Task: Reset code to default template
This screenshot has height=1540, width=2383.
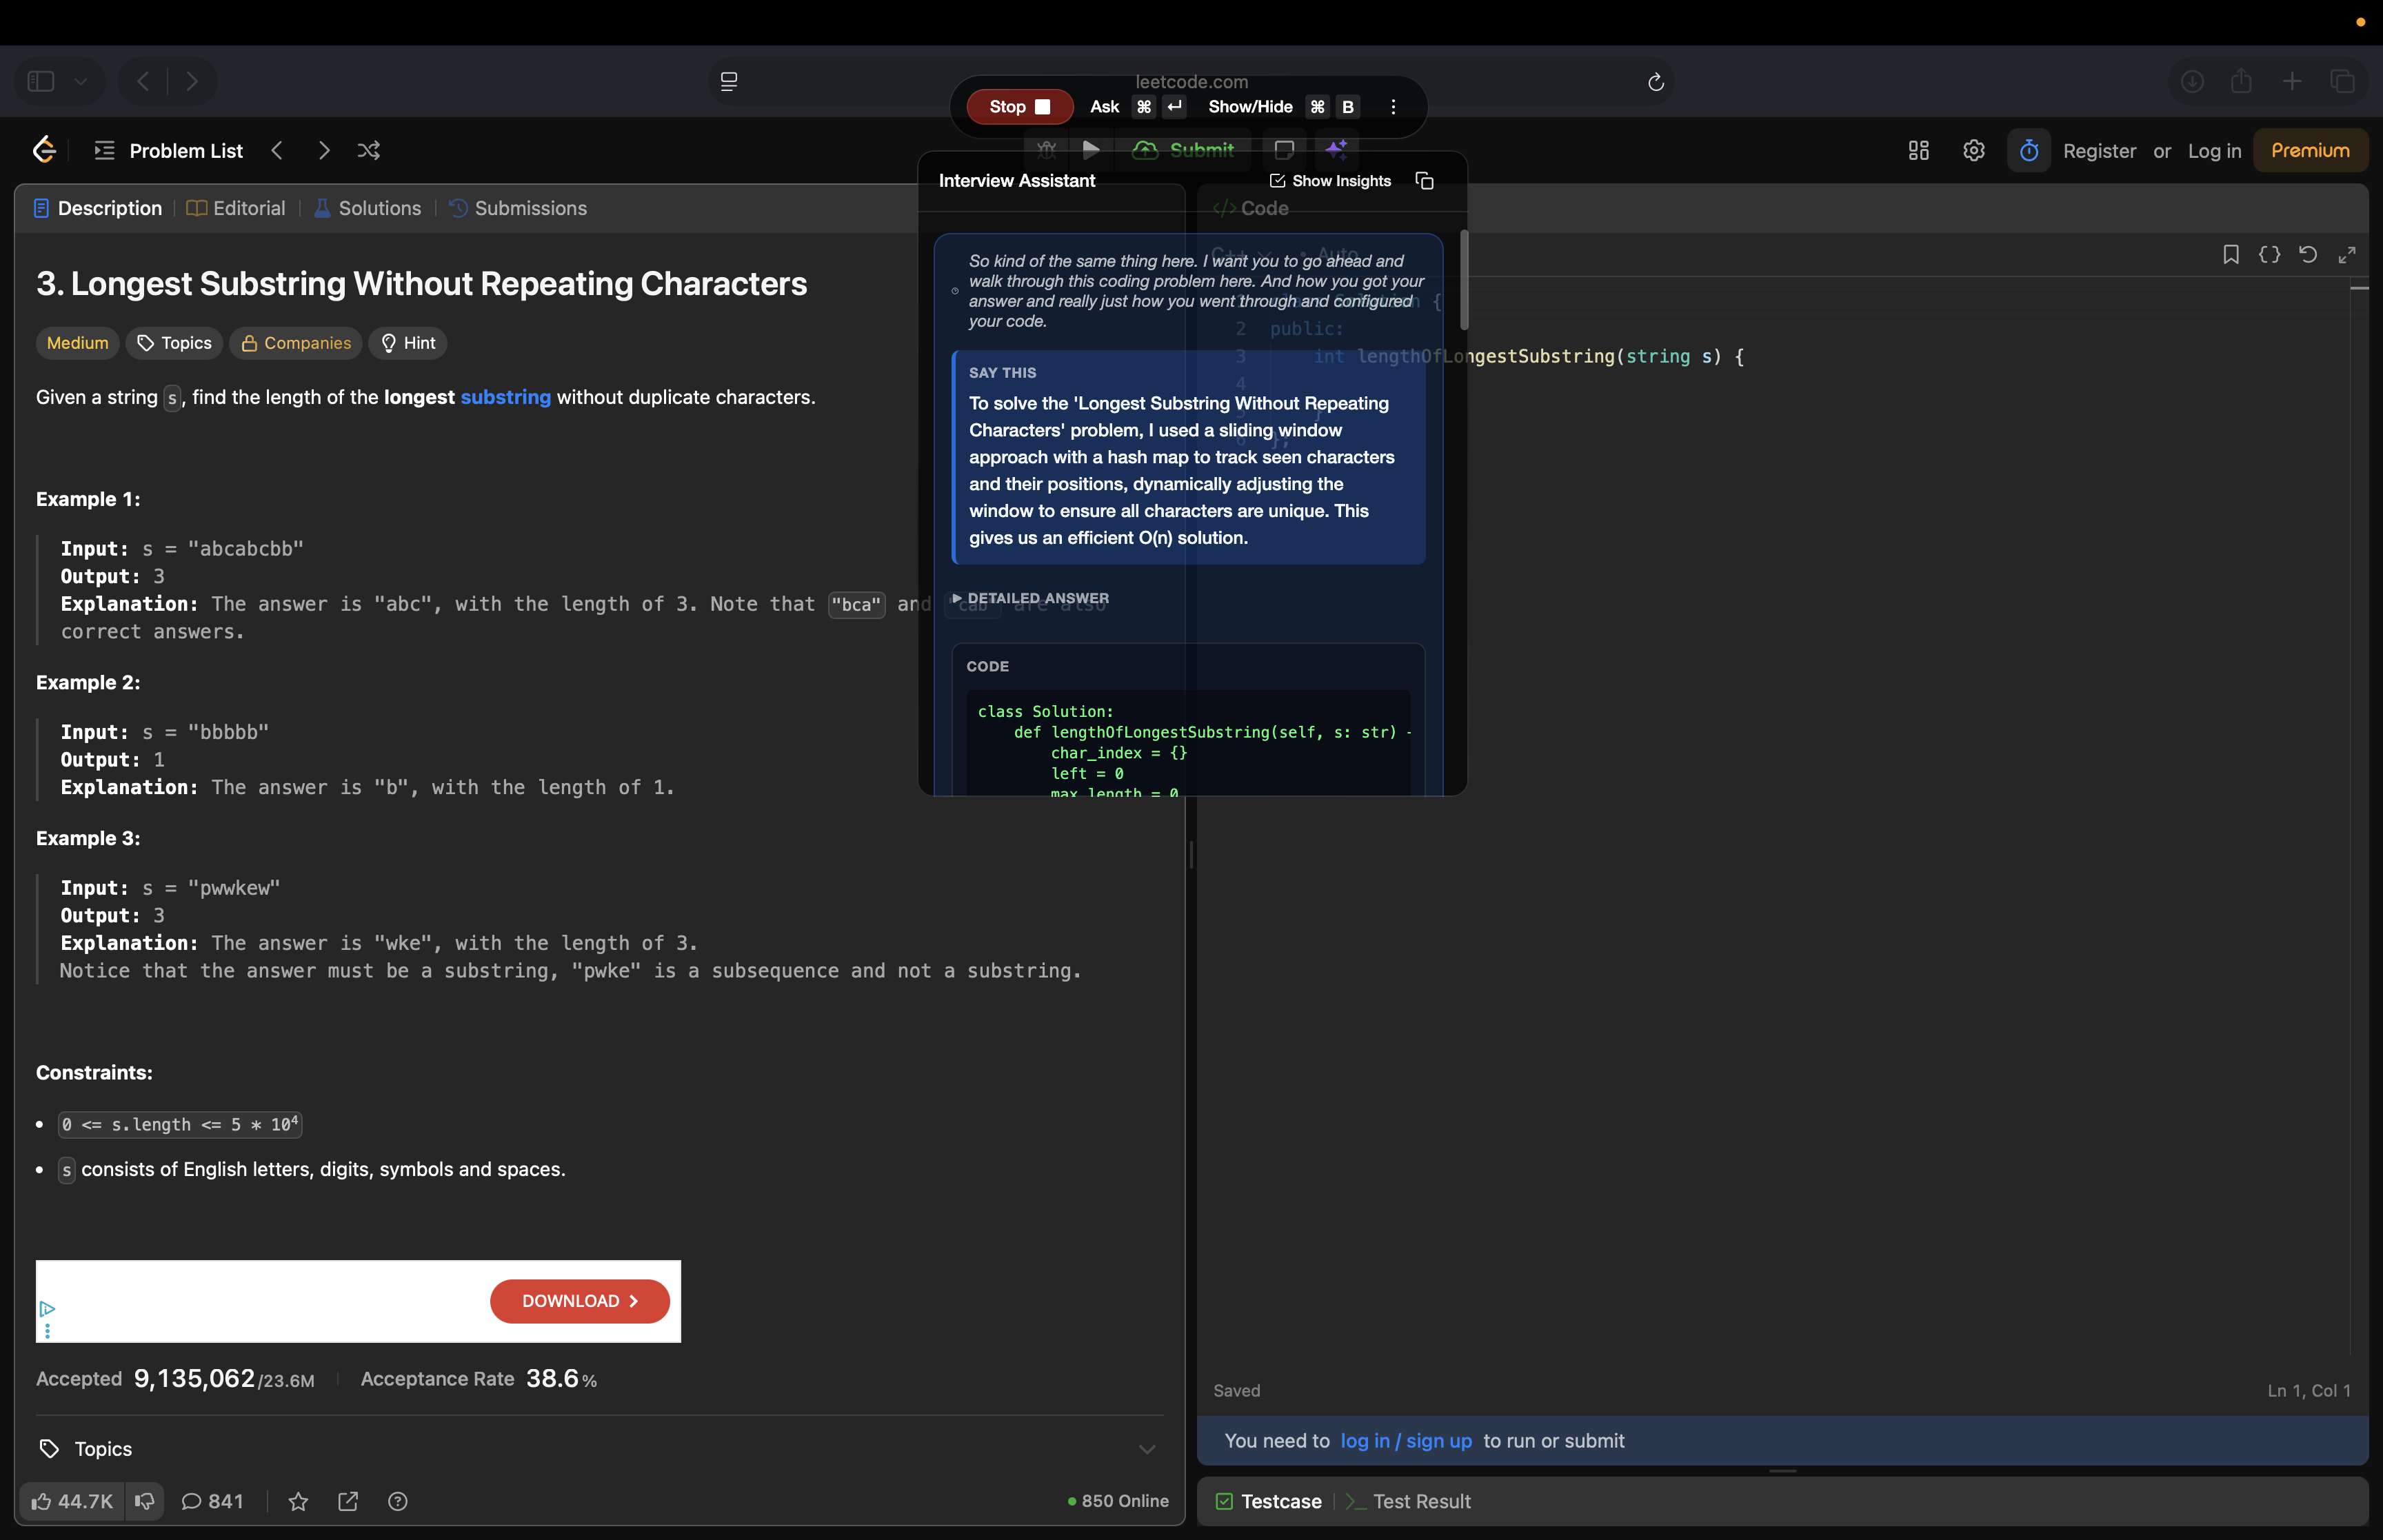Action: (2307, 254)
